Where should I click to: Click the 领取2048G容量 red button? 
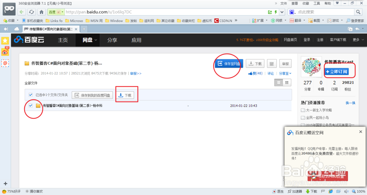pos(328,176)
